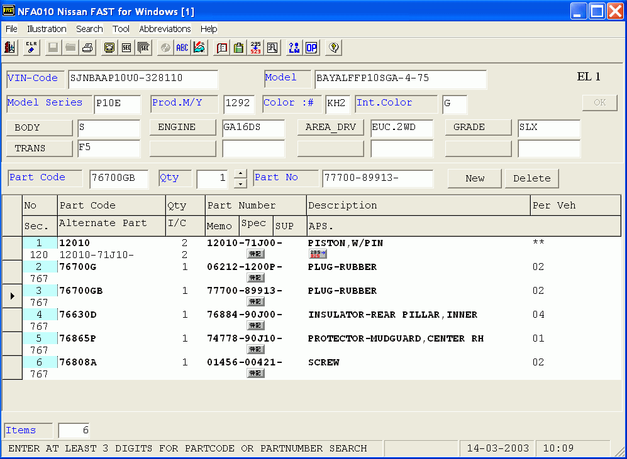Select part code 76630D row
The image size is (627, 459).
pos(77,315)
